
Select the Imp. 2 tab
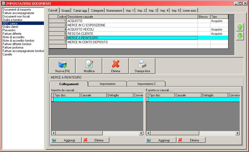click(x=141, y=10)
